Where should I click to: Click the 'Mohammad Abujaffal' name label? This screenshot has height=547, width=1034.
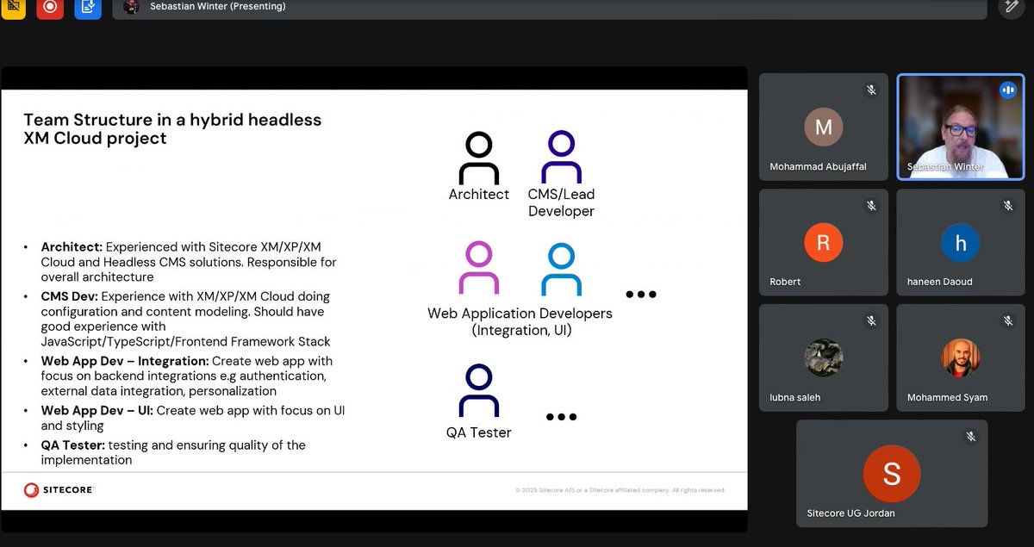click(818, 166)
